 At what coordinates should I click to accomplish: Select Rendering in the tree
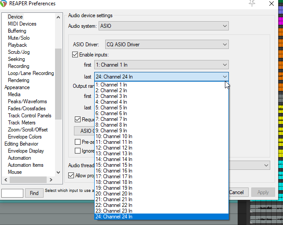(18, 80)
